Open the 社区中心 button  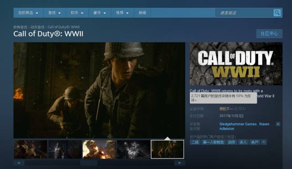[269, 34]
